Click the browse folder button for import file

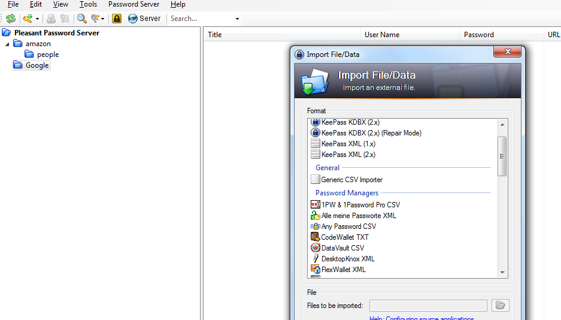coord(500,306)
